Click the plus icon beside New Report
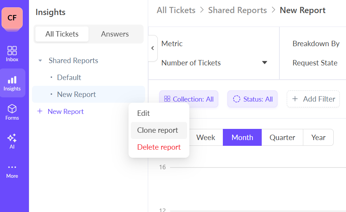The image size is (346, 212). pyautogui.click(x=40, y=111)
